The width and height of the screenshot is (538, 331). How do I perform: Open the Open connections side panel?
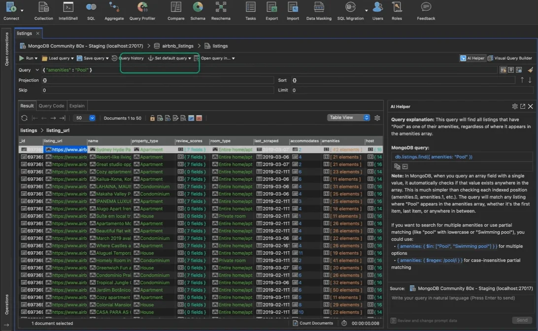(6, 49)
